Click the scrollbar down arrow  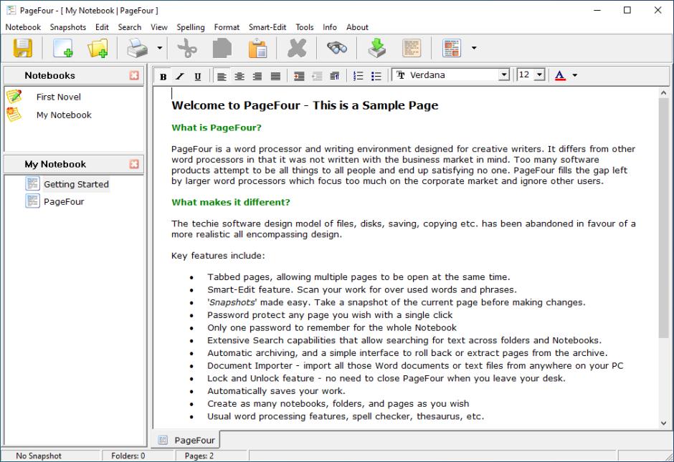coord(664,423)
